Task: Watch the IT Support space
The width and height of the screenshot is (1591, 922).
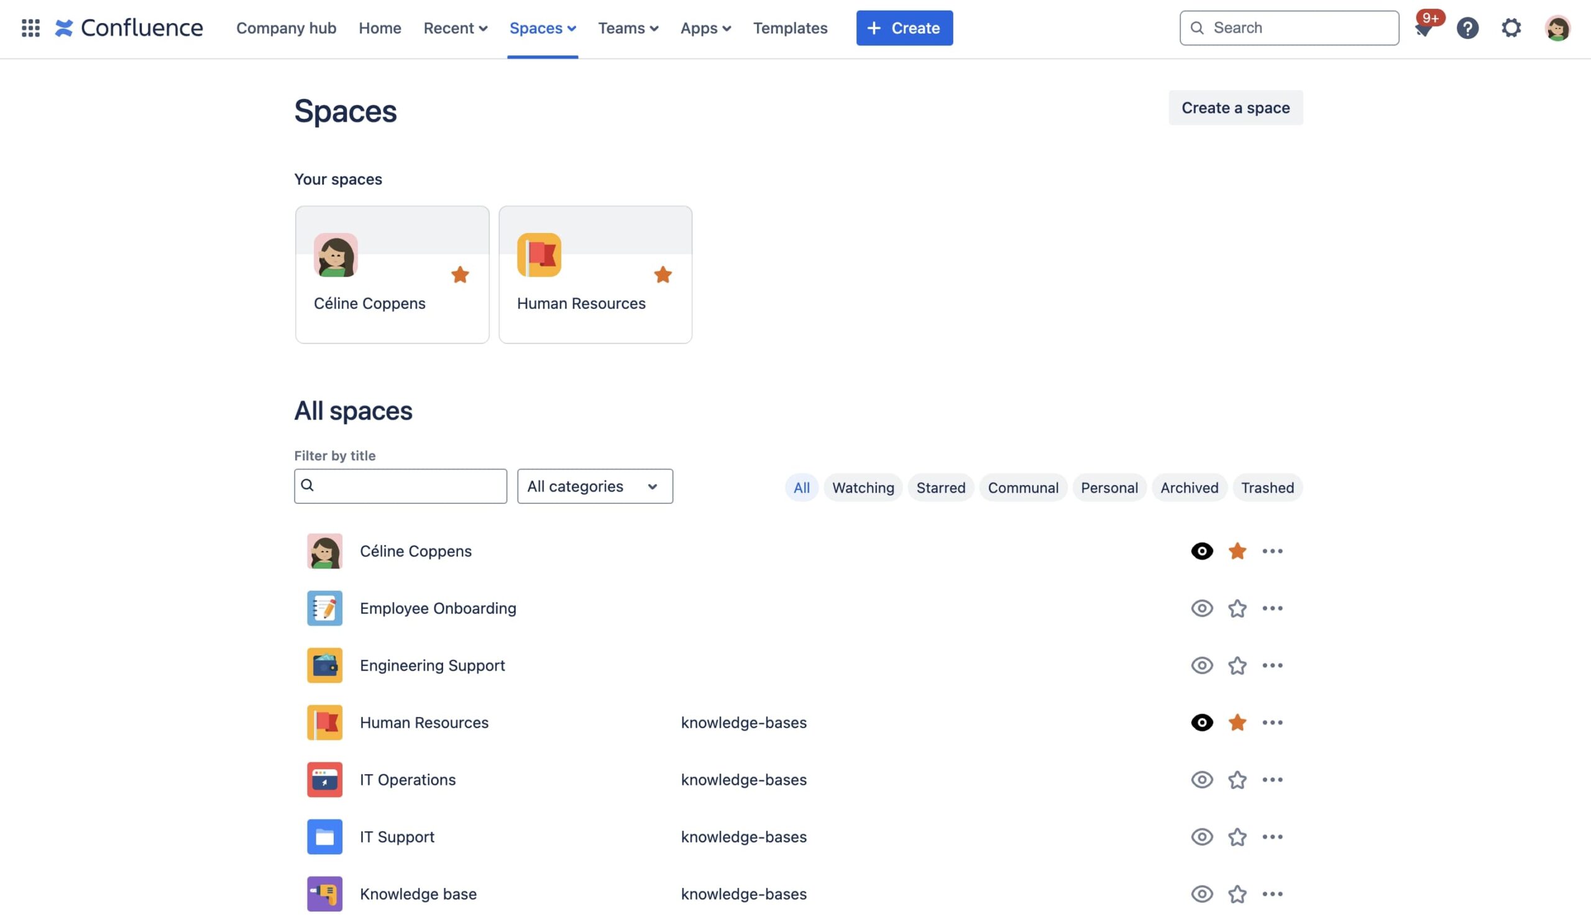Action: [x=1202, y=837]
